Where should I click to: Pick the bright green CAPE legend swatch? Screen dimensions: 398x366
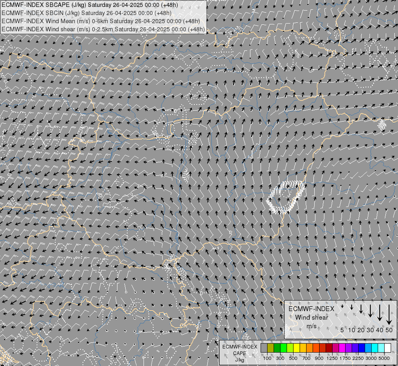(x=283, y=348)
